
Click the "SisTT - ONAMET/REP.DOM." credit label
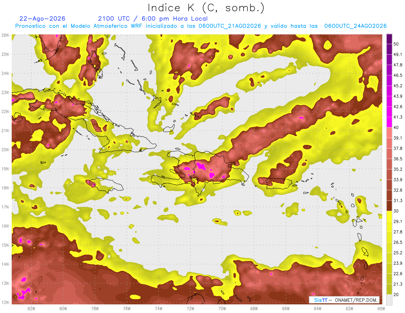tap(344, 300)
